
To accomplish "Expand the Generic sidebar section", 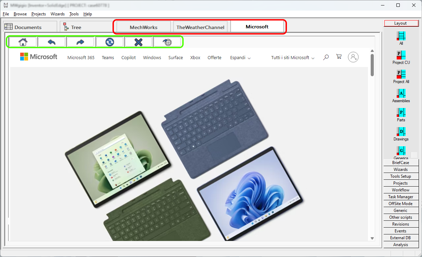I will (401, 211).
